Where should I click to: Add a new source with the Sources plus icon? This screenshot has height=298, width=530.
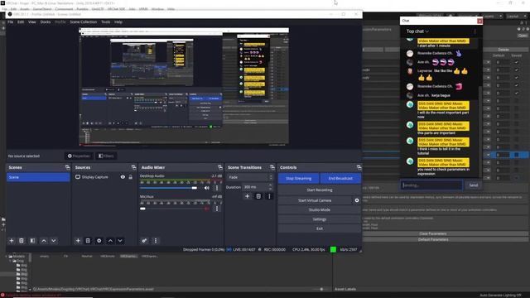click(78, 241)
